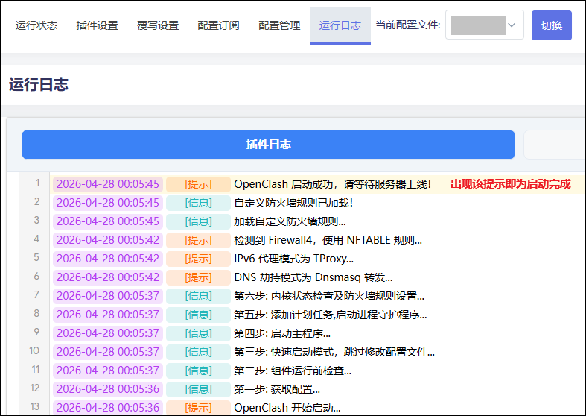The image size is (586, 416).
Task: Click log text '检测到 Firewall4，使用 NFTABLE 规则...'
Action: [328, 240]
